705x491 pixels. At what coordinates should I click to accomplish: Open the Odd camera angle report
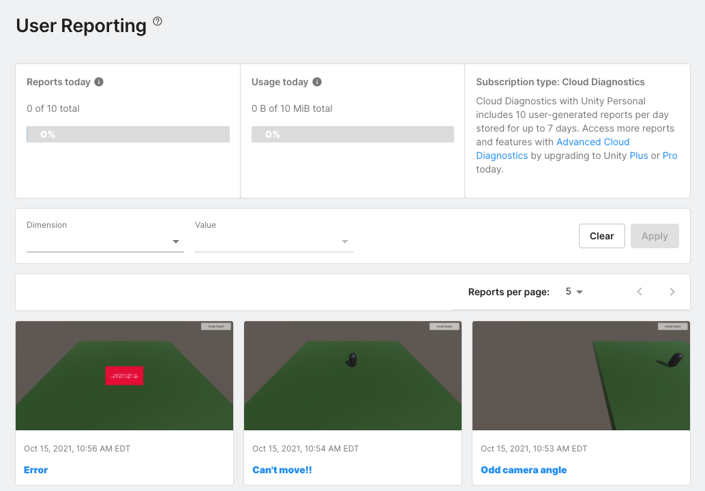(524, 470)
